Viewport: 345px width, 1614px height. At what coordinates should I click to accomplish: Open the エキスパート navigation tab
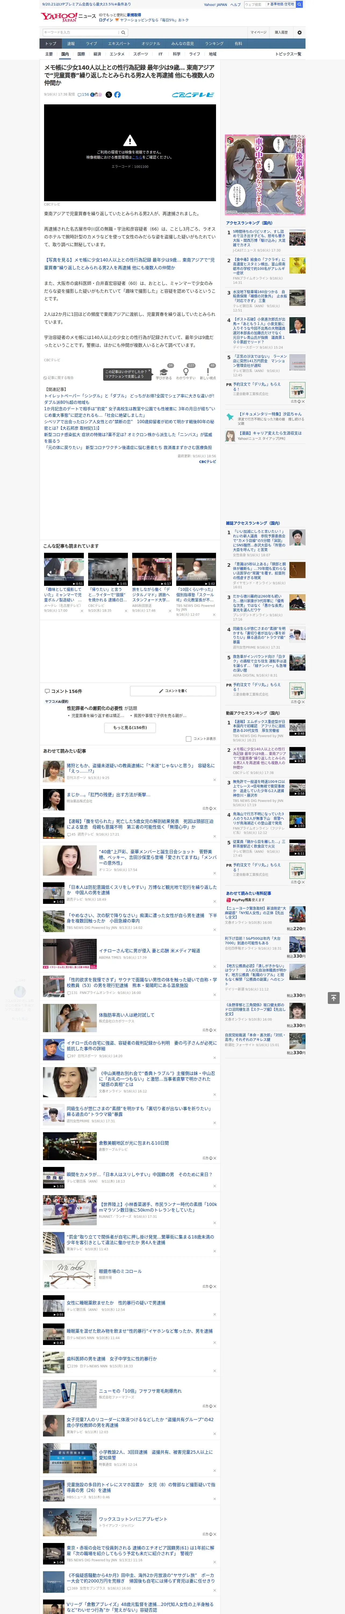[119, 44]
